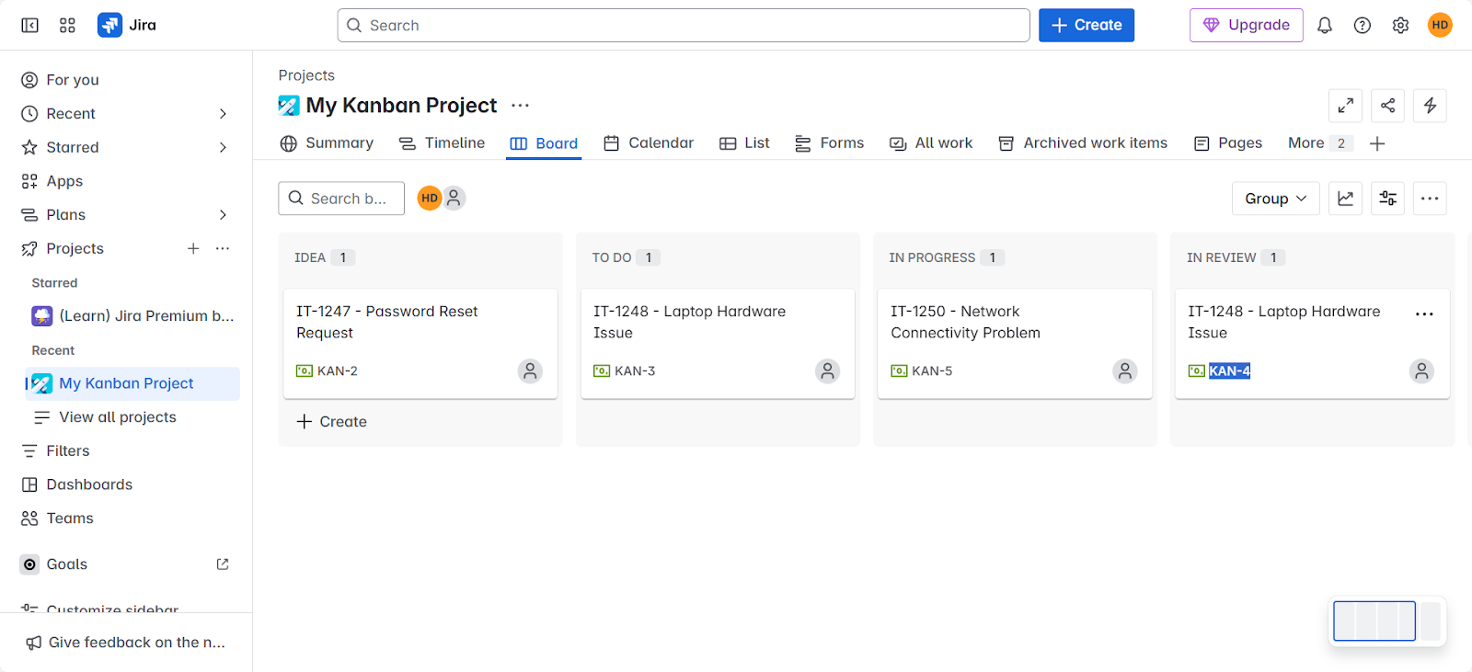Open the HD profile avatar in header
The width and height of the screenshot is (1472, 672).
pos(1440,25)
